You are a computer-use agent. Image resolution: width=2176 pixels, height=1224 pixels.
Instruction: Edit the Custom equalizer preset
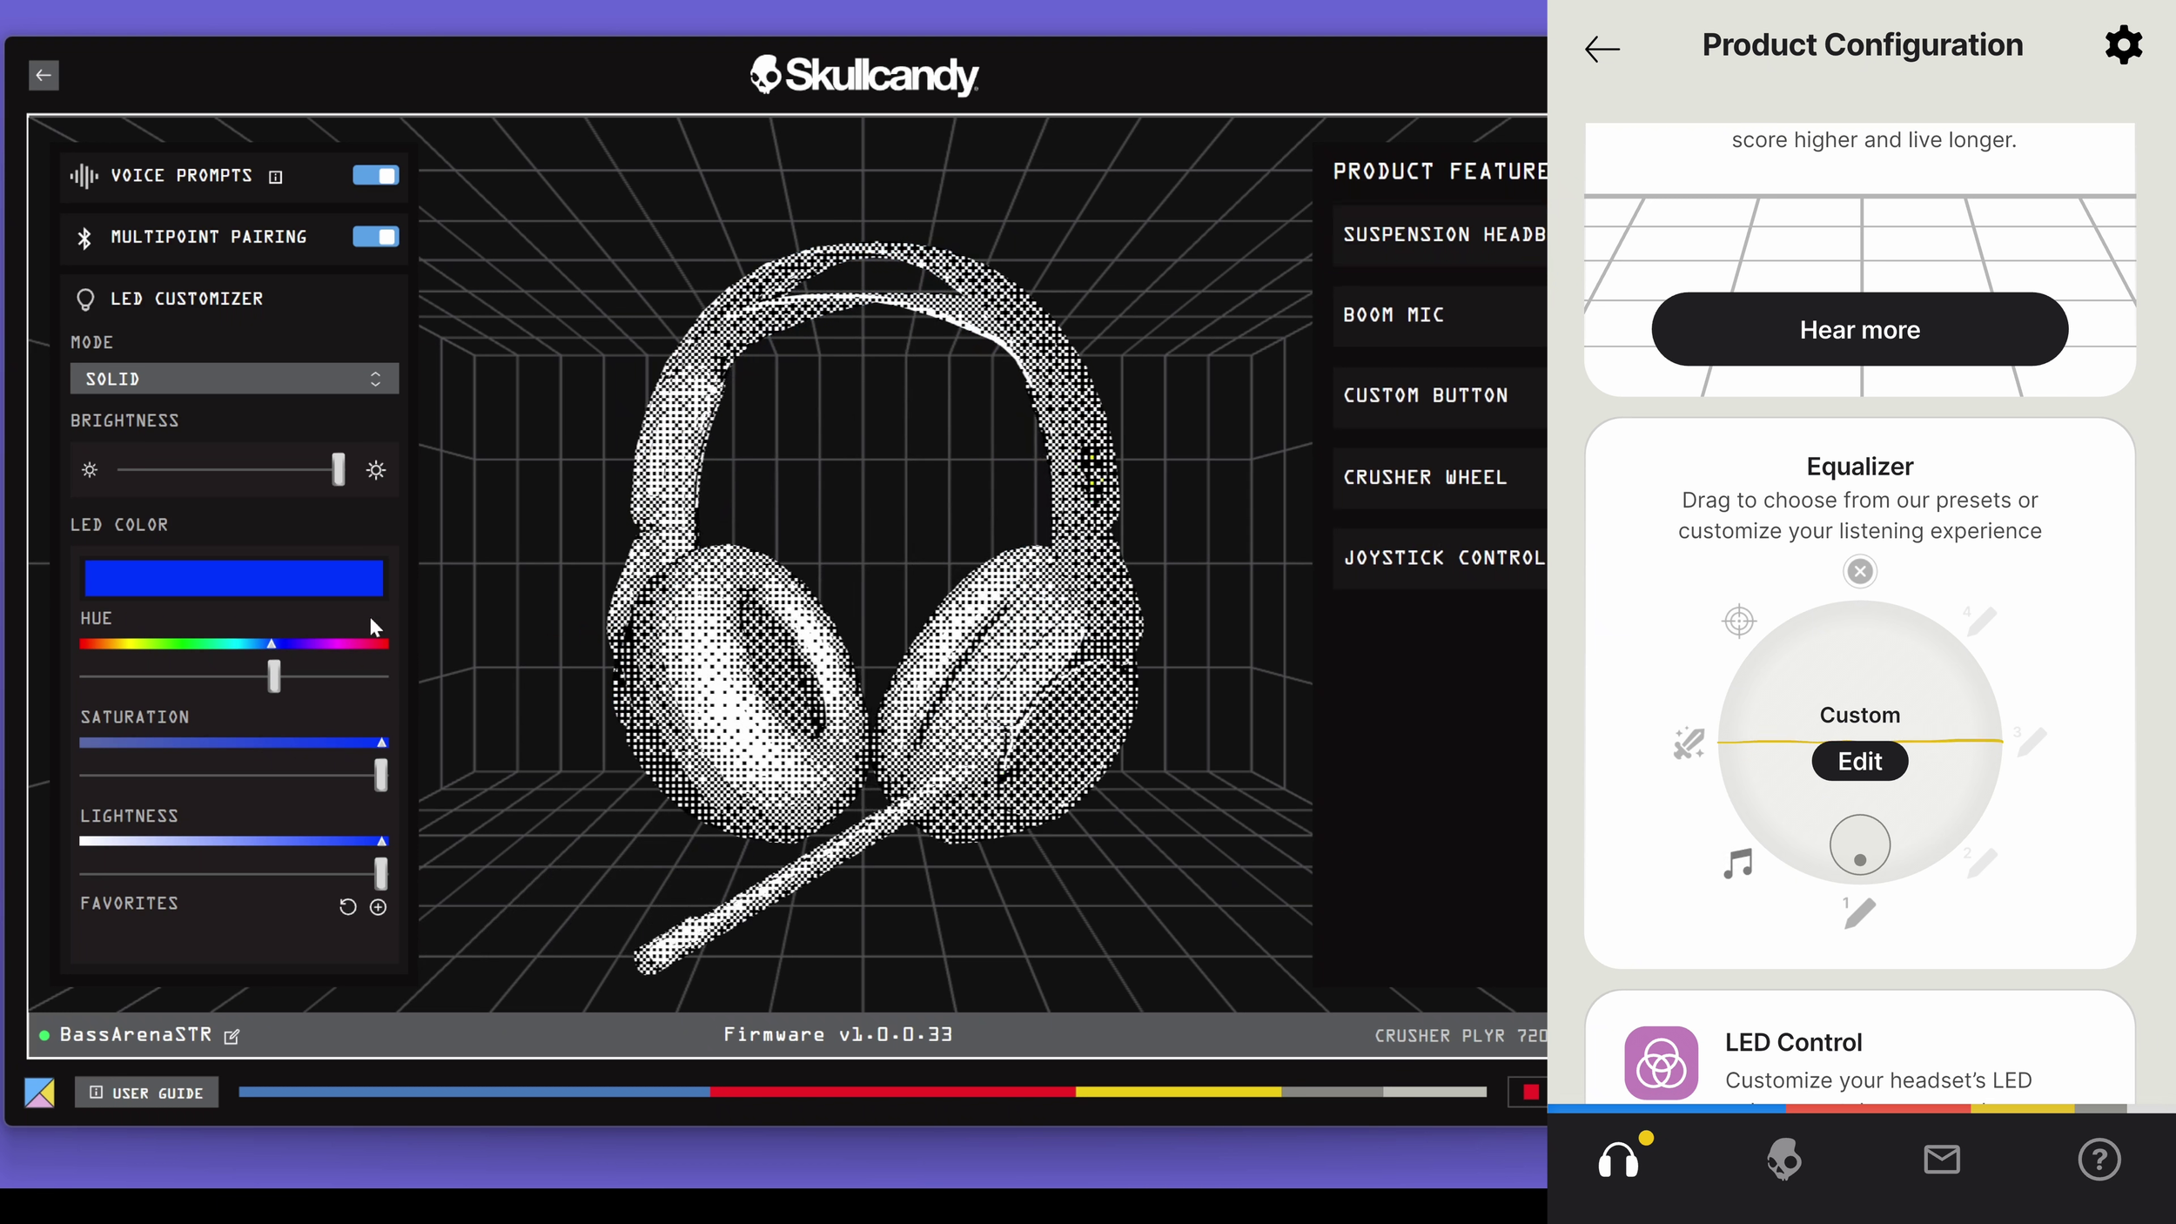tap(1859, 760)
